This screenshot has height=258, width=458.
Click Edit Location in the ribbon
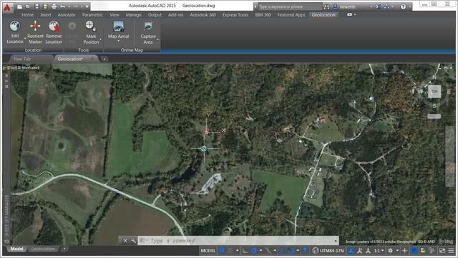15,32
